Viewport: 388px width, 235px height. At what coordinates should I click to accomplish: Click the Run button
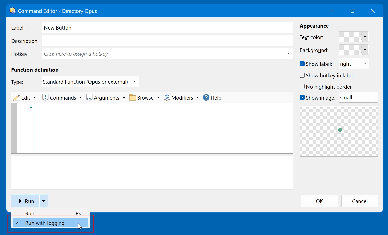[x=26, y=201]
